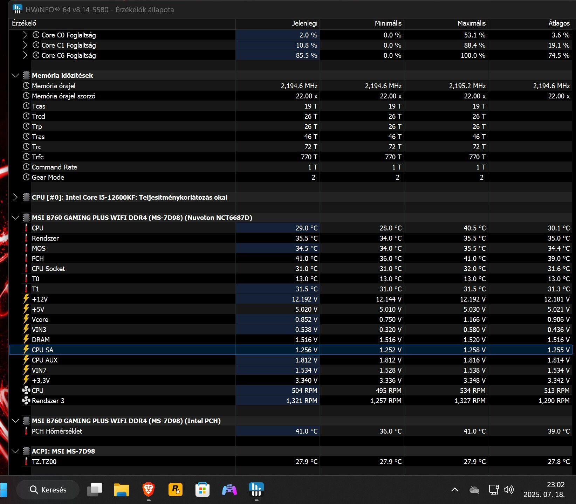The height and width of the screenshot is (504, 576).
Task: Click the clock icon beside Gear Mode
Action: pos(26,177)
